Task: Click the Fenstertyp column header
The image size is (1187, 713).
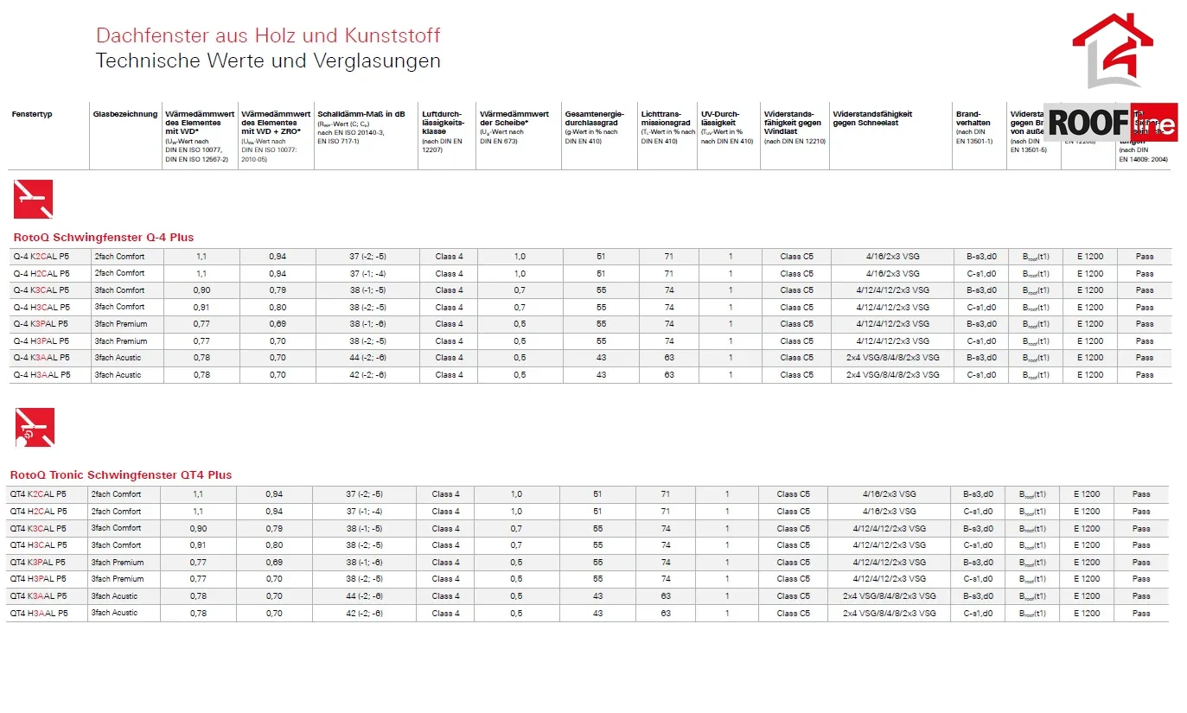Action: click(32, 115)
